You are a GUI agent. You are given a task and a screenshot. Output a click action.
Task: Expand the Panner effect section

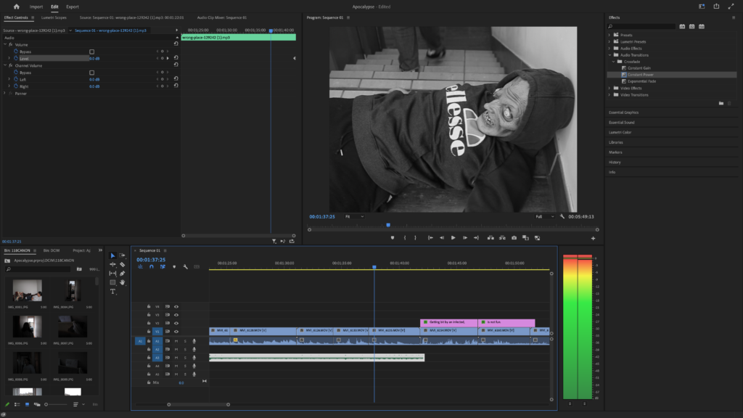coord(5,94)
